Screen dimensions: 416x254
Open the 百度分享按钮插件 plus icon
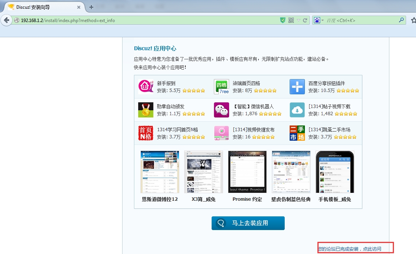297,87
